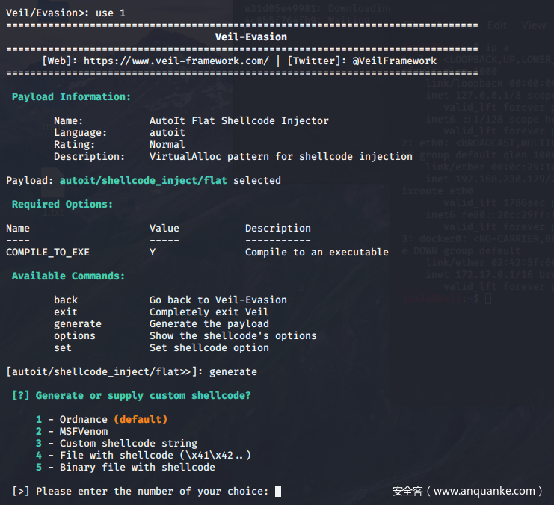Click the 'options' command

pyautogui.click(x=75, y=336)
